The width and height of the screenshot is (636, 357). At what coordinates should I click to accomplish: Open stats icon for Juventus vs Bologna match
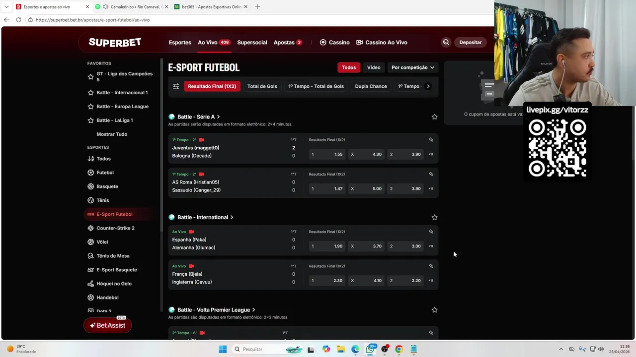431,140
